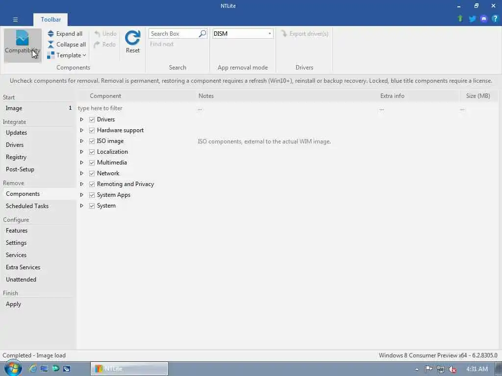Expand the Drivers tree node
Screen dimensions: 502x376
click(x=82, y=119)
